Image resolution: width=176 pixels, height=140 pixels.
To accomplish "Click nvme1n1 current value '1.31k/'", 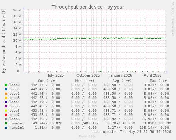I will [41, 128].
